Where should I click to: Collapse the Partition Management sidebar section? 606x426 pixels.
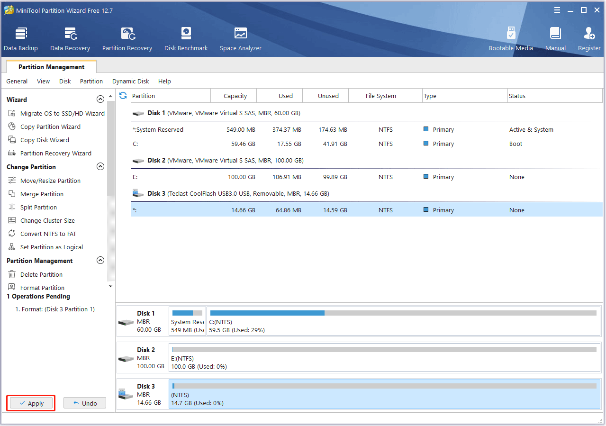click(x=100, y=260)
